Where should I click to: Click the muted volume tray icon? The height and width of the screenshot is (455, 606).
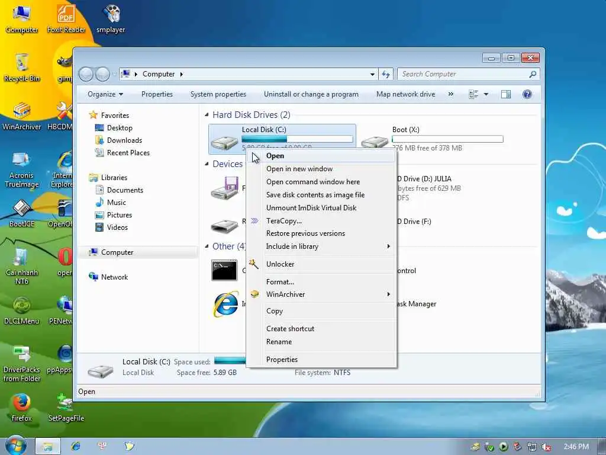(546, 447)
